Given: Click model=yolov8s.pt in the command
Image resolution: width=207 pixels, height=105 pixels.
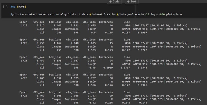Looking at the screenshot, I should tap(68, 14).
